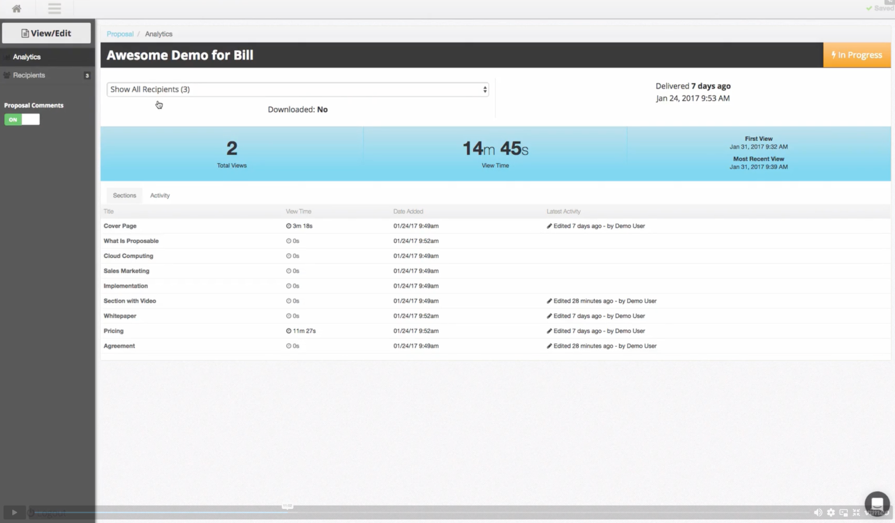
Task: Switch to the Activity tab
Action: [x=160, y=195]
